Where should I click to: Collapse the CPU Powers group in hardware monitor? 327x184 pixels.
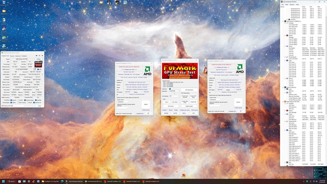coord(285,36)
